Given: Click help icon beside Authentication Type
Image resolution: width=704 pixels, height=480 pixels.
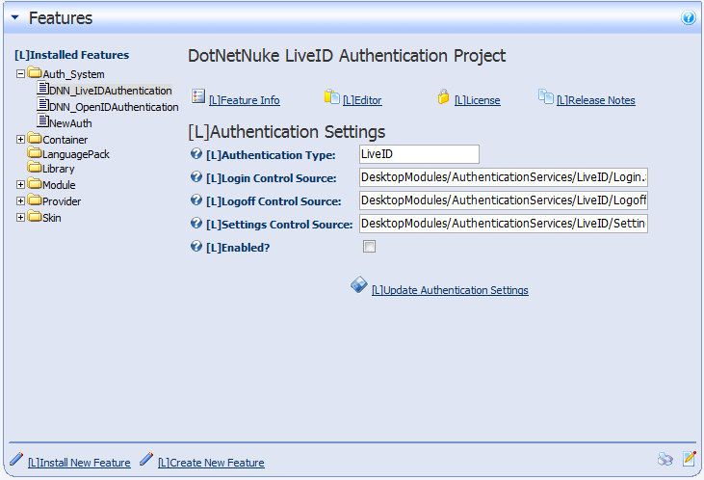Looking at the screenshot, I should [196, 153].
